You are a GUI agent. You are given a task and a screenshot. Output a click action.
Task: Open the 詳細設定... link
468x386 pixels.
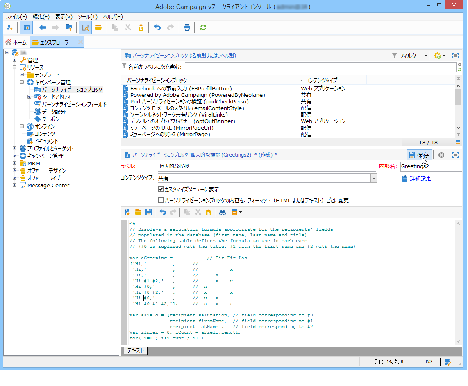[423, 178]
